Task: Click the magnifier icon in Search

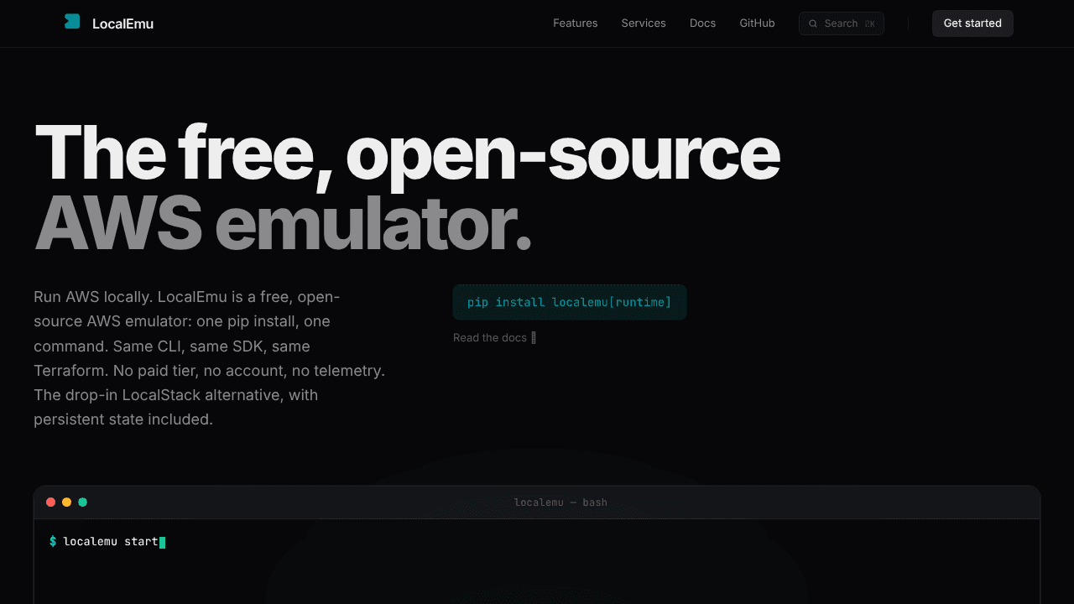Action: click(812, 23)
